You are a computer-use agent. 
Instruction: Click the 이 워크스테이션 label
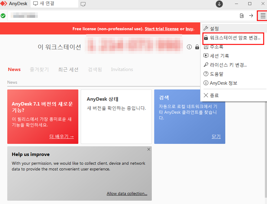(59, 47)
